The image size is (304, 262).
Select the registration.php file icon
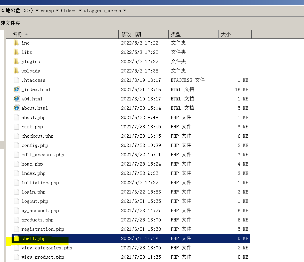click(17, 229)
